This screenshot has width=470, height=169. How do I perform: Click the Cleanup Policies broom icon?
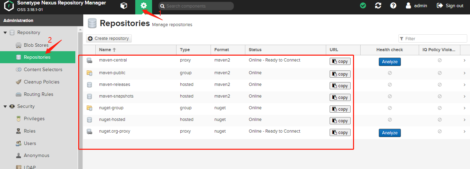coord(19,82)
